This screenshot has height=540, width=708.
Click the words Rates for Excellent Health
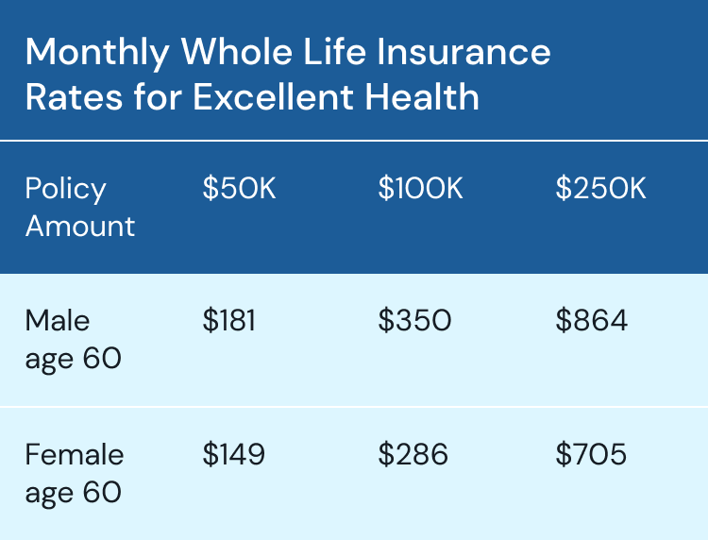point(252,96)
